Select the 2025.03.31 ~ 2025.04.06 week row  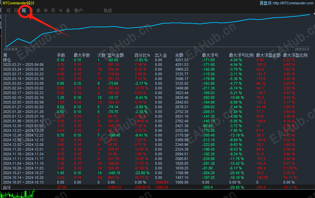point(157,65)
